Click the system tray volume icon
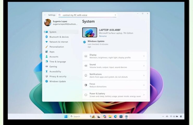 (174, 116)
